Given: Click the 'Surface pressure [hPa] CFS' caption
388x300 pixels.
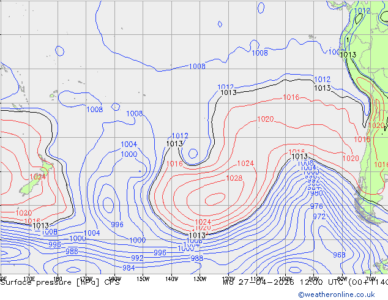Looking at the screenshot, I should click(x=60, y=282).
